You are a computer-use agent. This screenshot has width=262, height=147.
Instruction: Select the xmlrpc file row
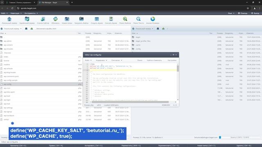pos(65,120)
